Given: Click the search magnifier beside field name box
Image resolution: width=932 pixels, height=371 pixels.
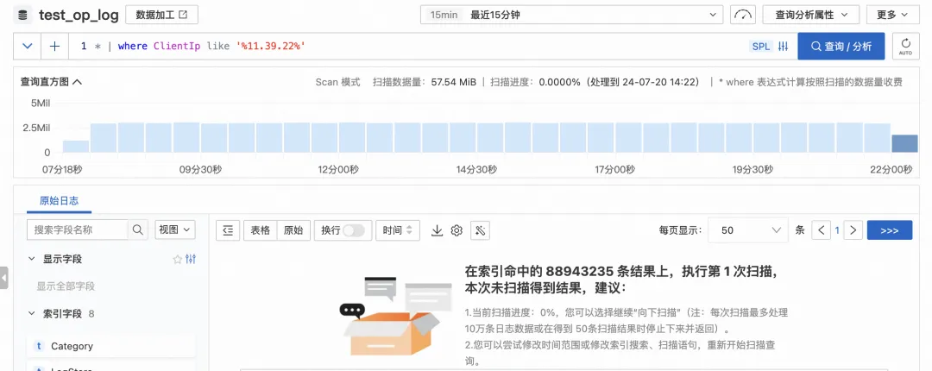Looking at the screenshot, I should pos(138,230).
